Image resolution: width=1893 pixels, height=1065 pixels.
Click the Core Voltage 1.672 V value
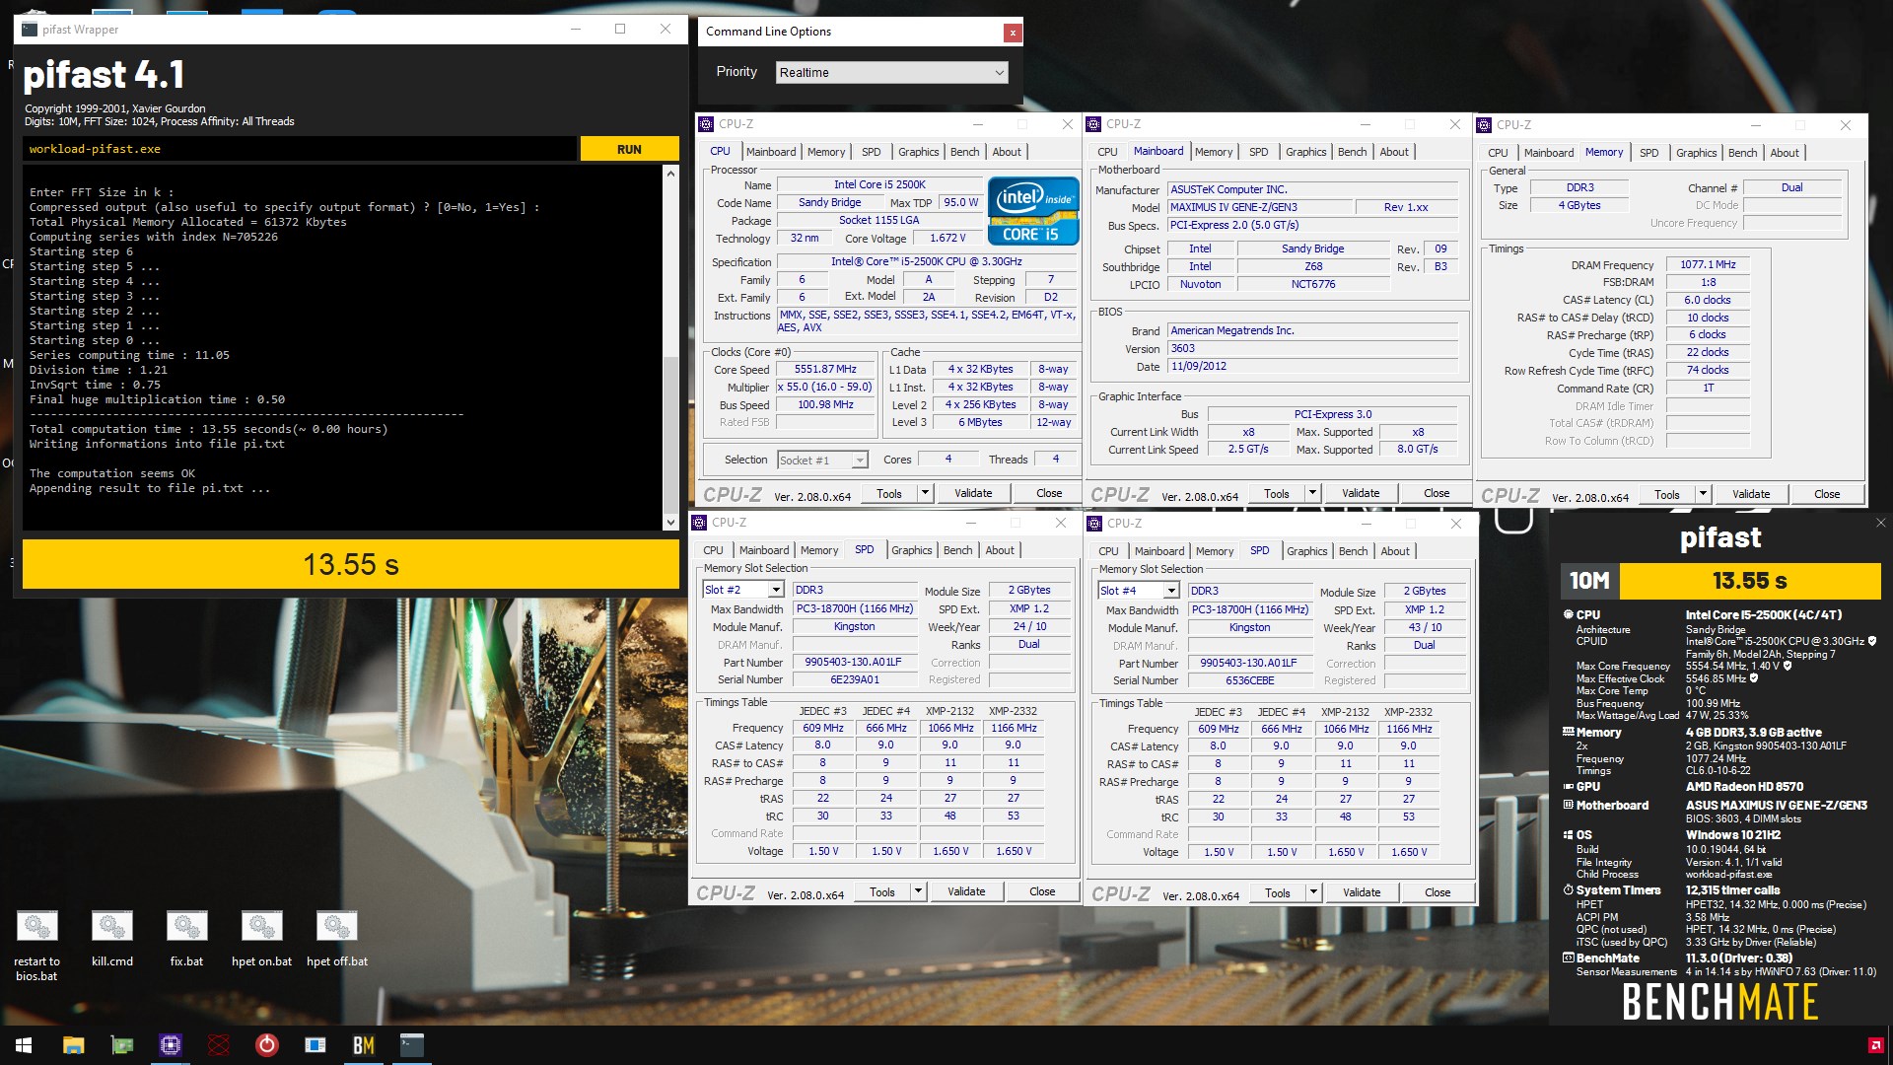pyautogui.click(x=947, y=239)
